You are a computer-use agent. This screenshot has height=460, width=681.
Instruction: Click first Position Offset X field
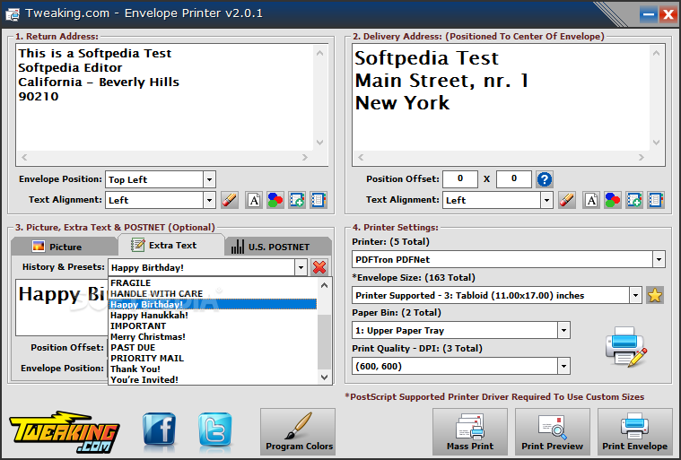(460, 178)
